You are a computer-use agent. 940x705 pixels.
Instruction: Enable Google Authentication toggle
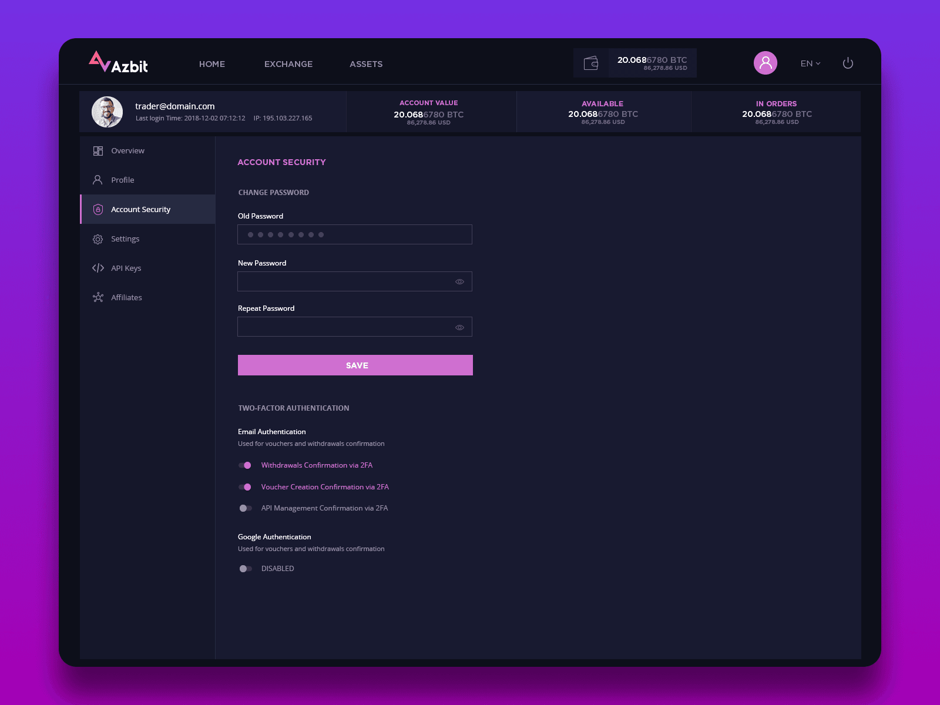(x=245, y=569)
